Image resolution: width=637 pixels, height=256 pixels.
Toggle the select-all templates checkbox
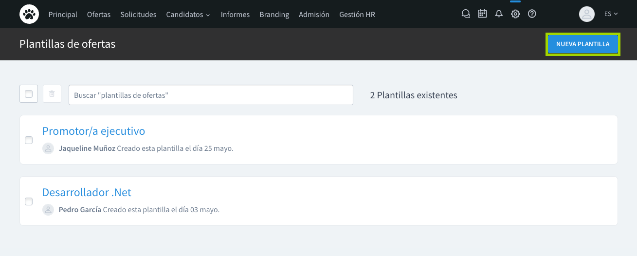coord(29,94)
